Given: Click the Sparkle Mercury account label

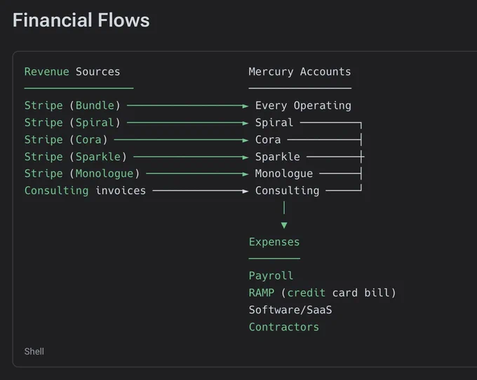Looking at the screenshot, I should click(x=278, y=156).
